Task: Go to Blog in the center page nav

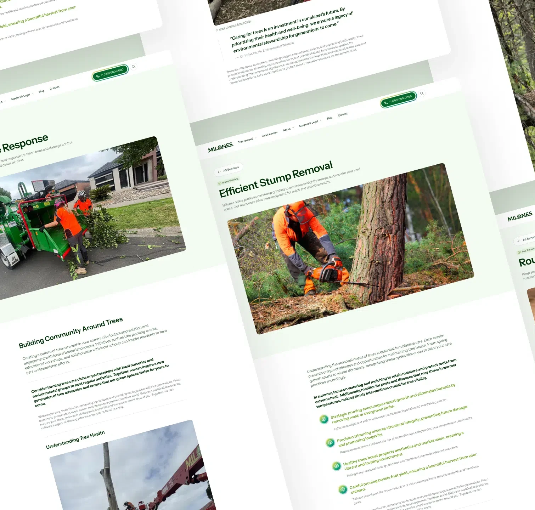Action: coord(330,118)
